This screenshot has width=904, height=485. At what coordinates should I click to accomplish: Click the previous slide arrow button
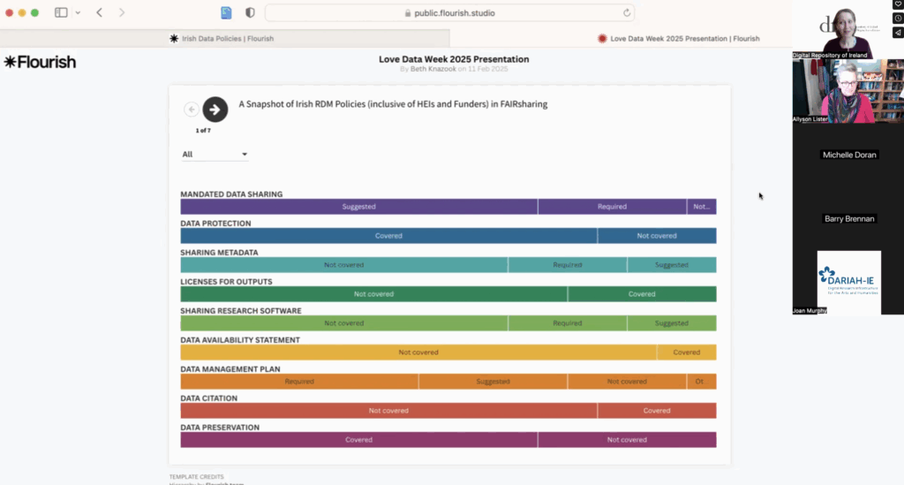tap(191, 109)
